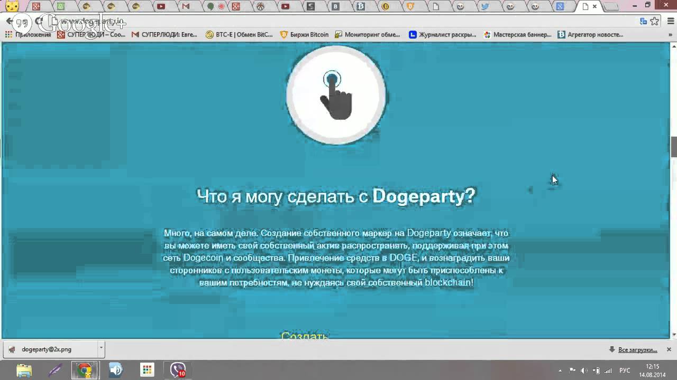Open Action Center flag icon in tray

572,370
